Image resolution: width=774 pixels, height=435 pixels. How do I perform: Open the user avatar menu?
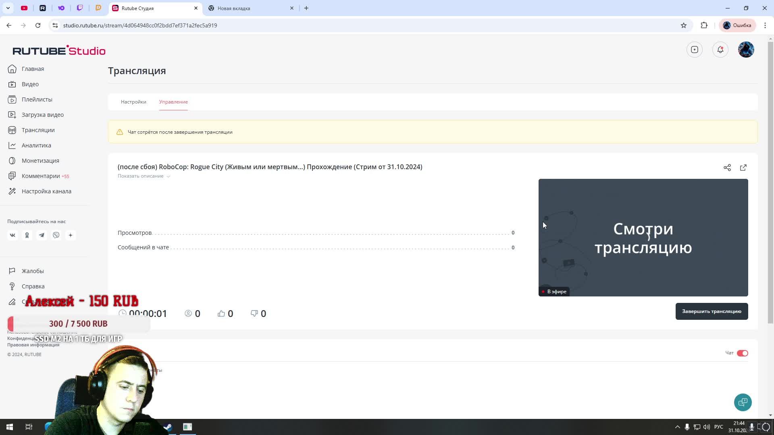click(746, 50)
